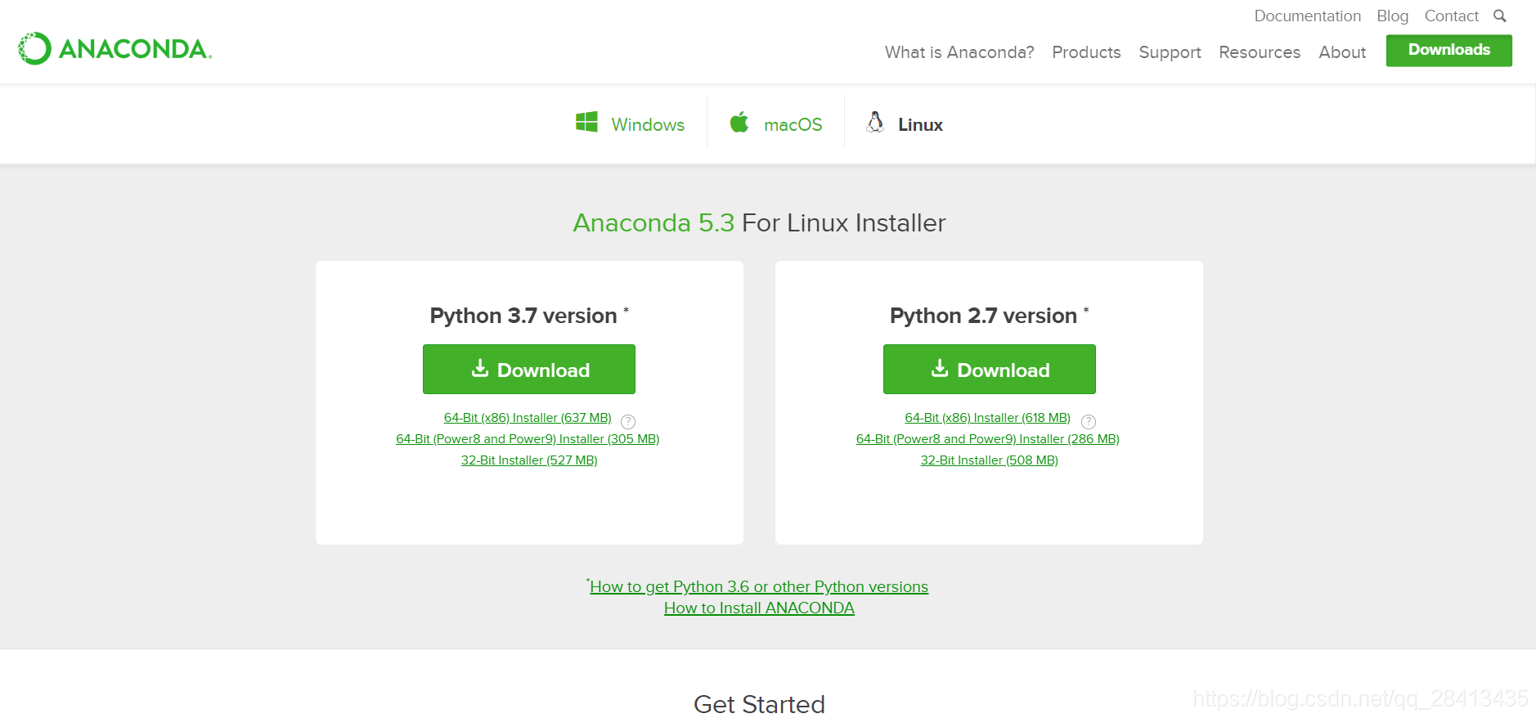Click 64-Bit (x86) Installer (637 MB) link

(528, 418)
